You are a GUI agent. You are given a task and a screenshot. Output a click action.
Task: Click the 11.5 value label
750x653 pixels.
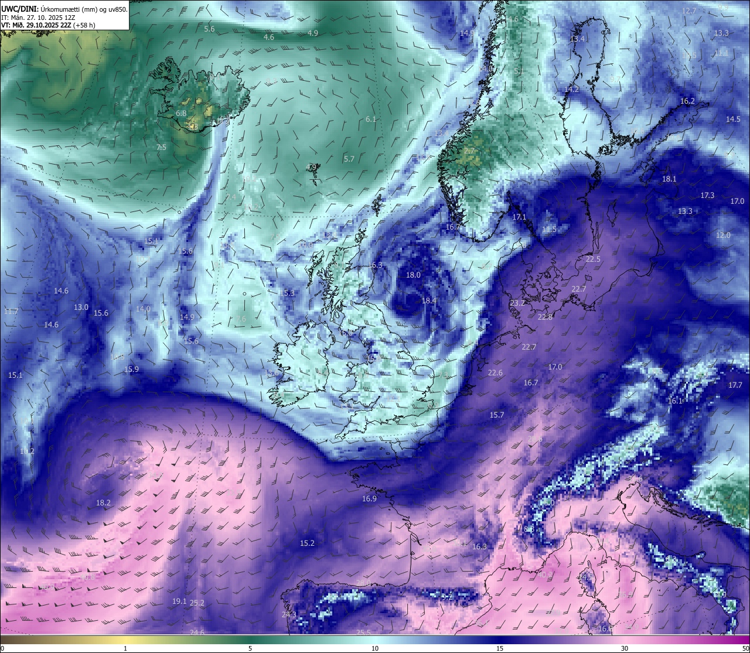coord(549,230)
